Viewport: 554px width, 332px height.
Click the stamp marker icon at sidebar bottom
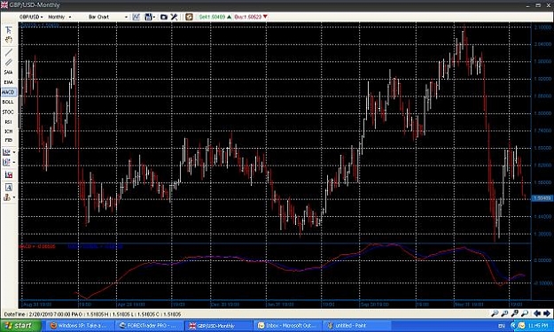tap(7, 197)
